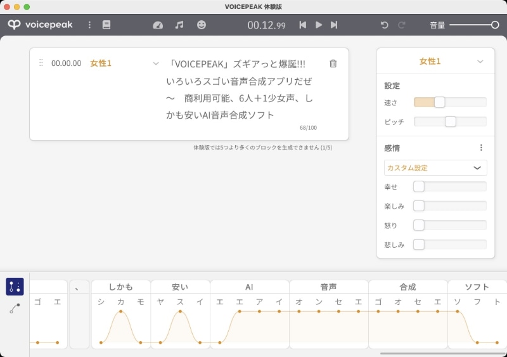Viewport: 507px width, 357px height.
Task: Click the 00.12.99 playback time display
Action: [266, 25]
